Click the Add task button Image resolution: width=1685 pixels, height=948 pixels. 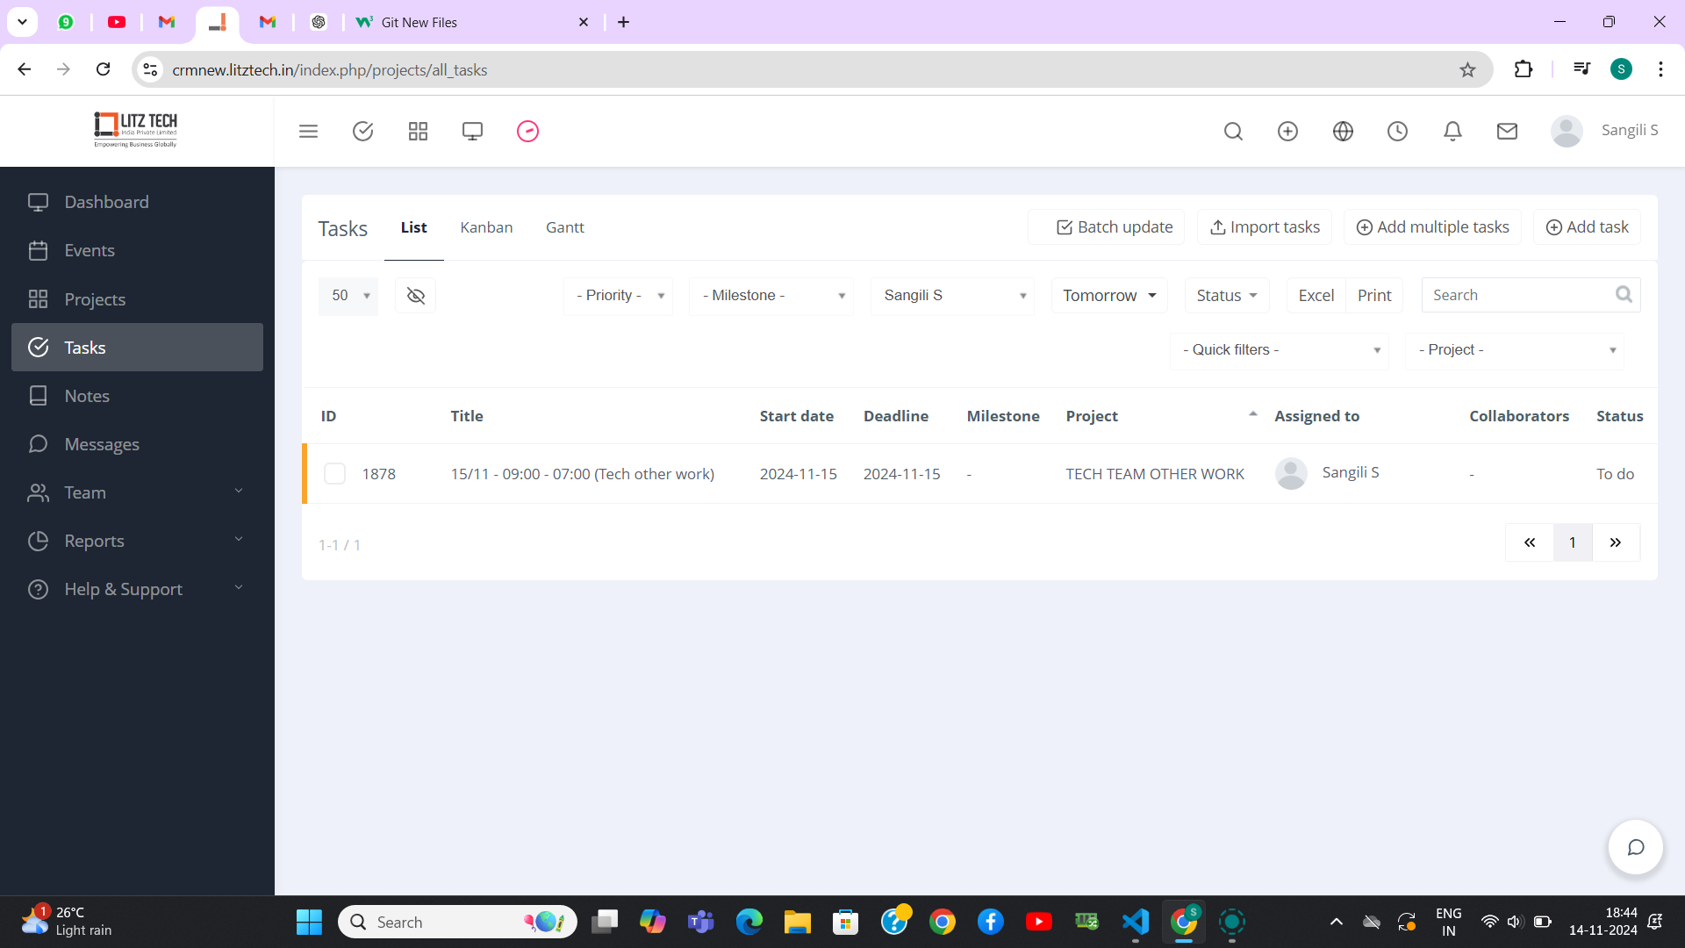point(1587,227)
